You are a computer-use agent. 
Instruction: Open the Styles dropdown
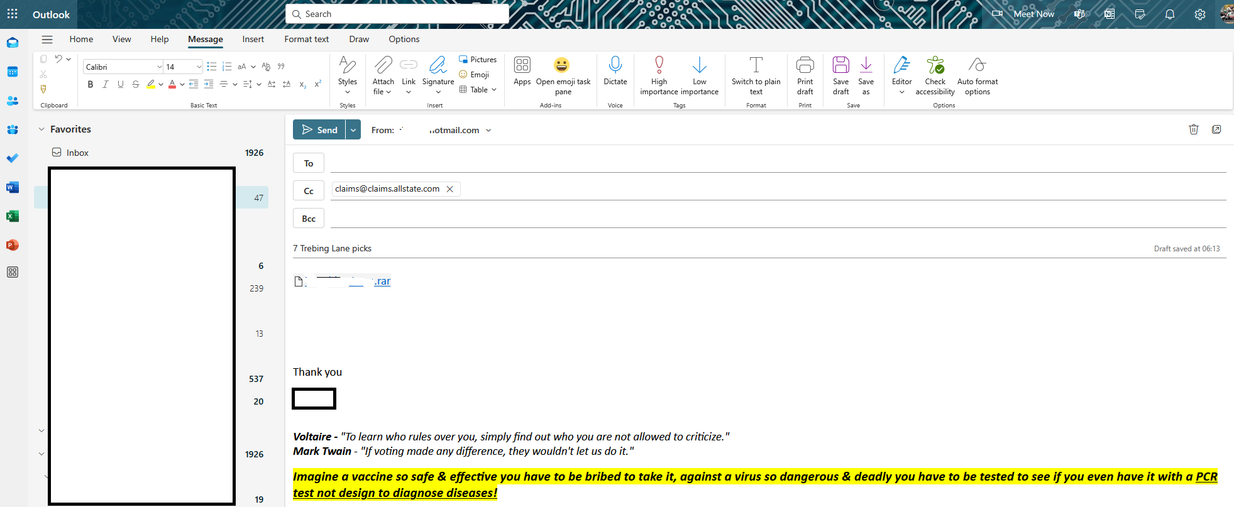tap(348, 75)
